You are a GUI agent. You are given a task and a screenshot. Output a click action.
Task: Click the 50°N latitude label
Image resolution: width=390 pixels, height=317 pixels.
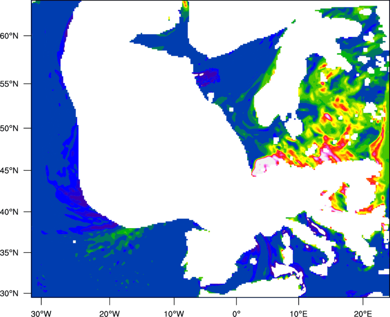pos(9,128)
